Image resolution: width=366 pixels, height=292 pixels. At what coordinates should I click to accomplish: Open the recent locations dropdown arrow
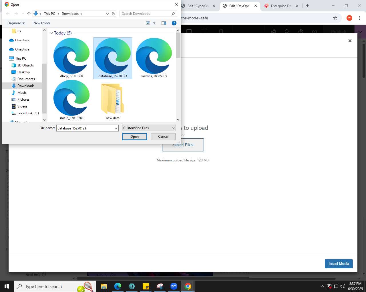pos(23,14)
